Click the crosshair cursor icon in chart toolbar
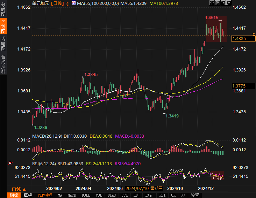The height and width of the screenshot is (198, 256). 212,3
